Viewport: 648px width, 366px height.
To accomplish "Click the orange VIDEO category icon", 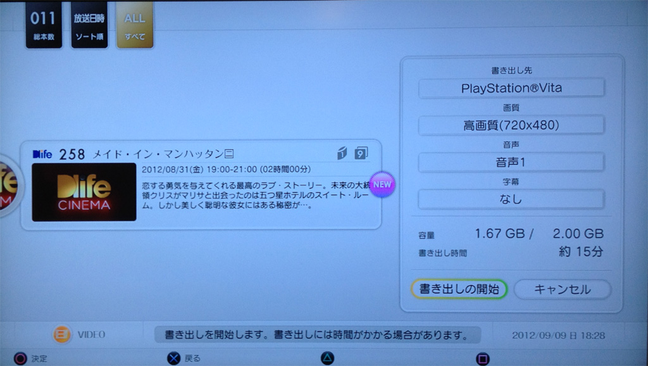I will coord(62,334).
